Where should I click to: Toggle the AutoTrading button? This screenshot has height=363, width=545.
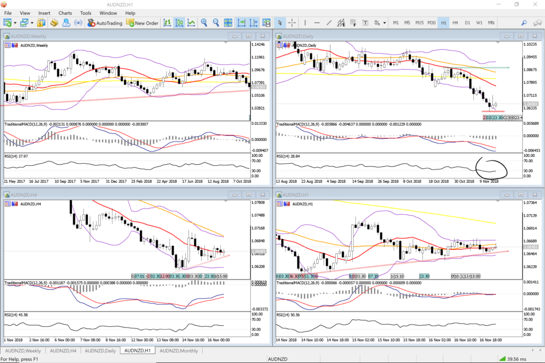105,23
